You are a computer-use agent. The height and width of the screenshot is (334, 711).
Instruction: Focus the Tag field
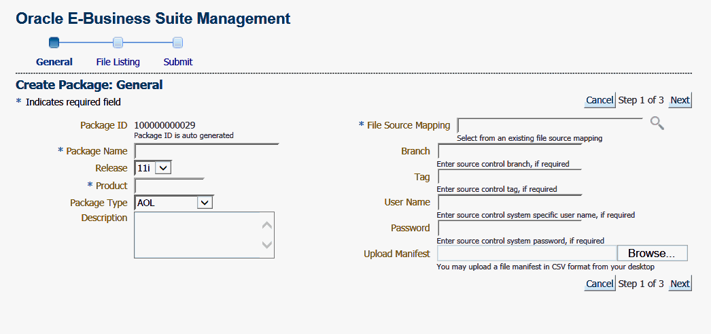[x=509, y=177]
